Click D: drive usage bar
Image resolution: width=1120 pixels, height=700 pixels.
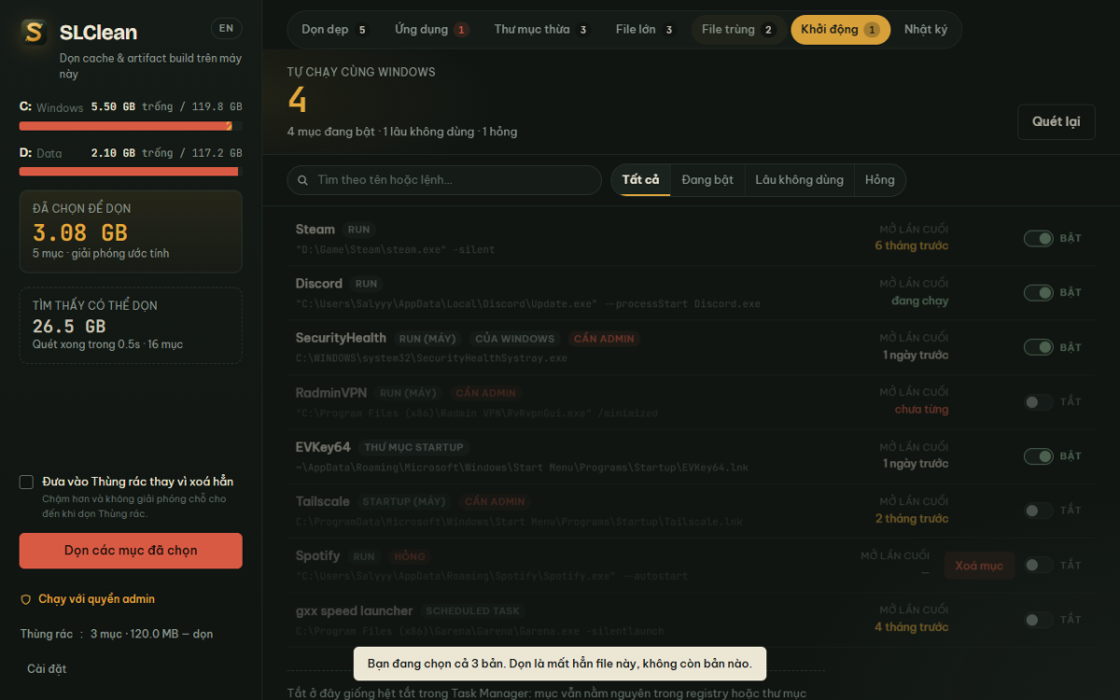[x=131, y=172]
